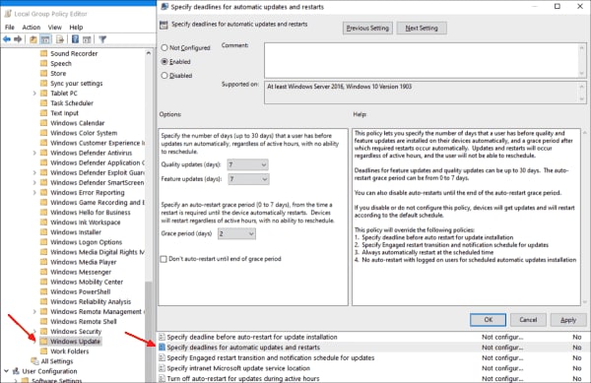Viewport: 591px width, 383px height.
Task: Click the Export List toolbar icon
Action: pyautogui.click(x=59, y=39)
